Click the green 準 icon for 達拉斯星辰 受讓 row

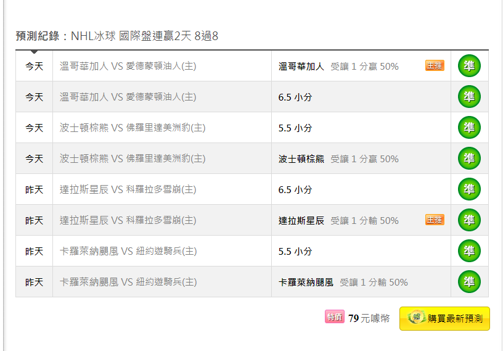pyautogui.click(x=469, y=220)
